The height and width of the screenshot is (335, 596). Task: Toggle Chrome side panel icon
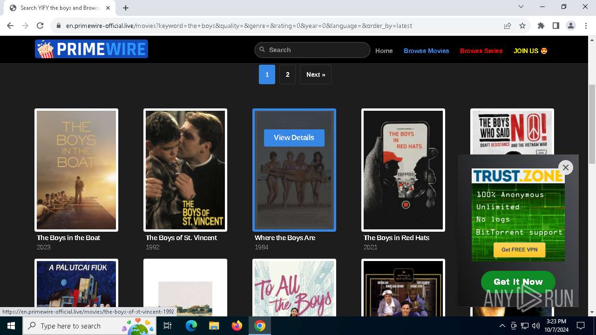[x=556, y=26]
